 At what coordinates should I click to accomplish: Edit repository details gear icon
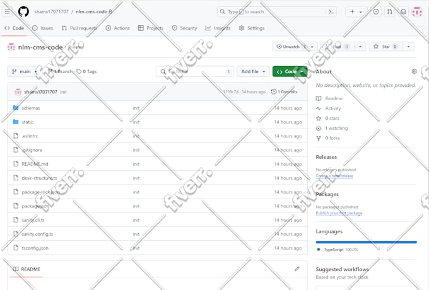point(414,71)
